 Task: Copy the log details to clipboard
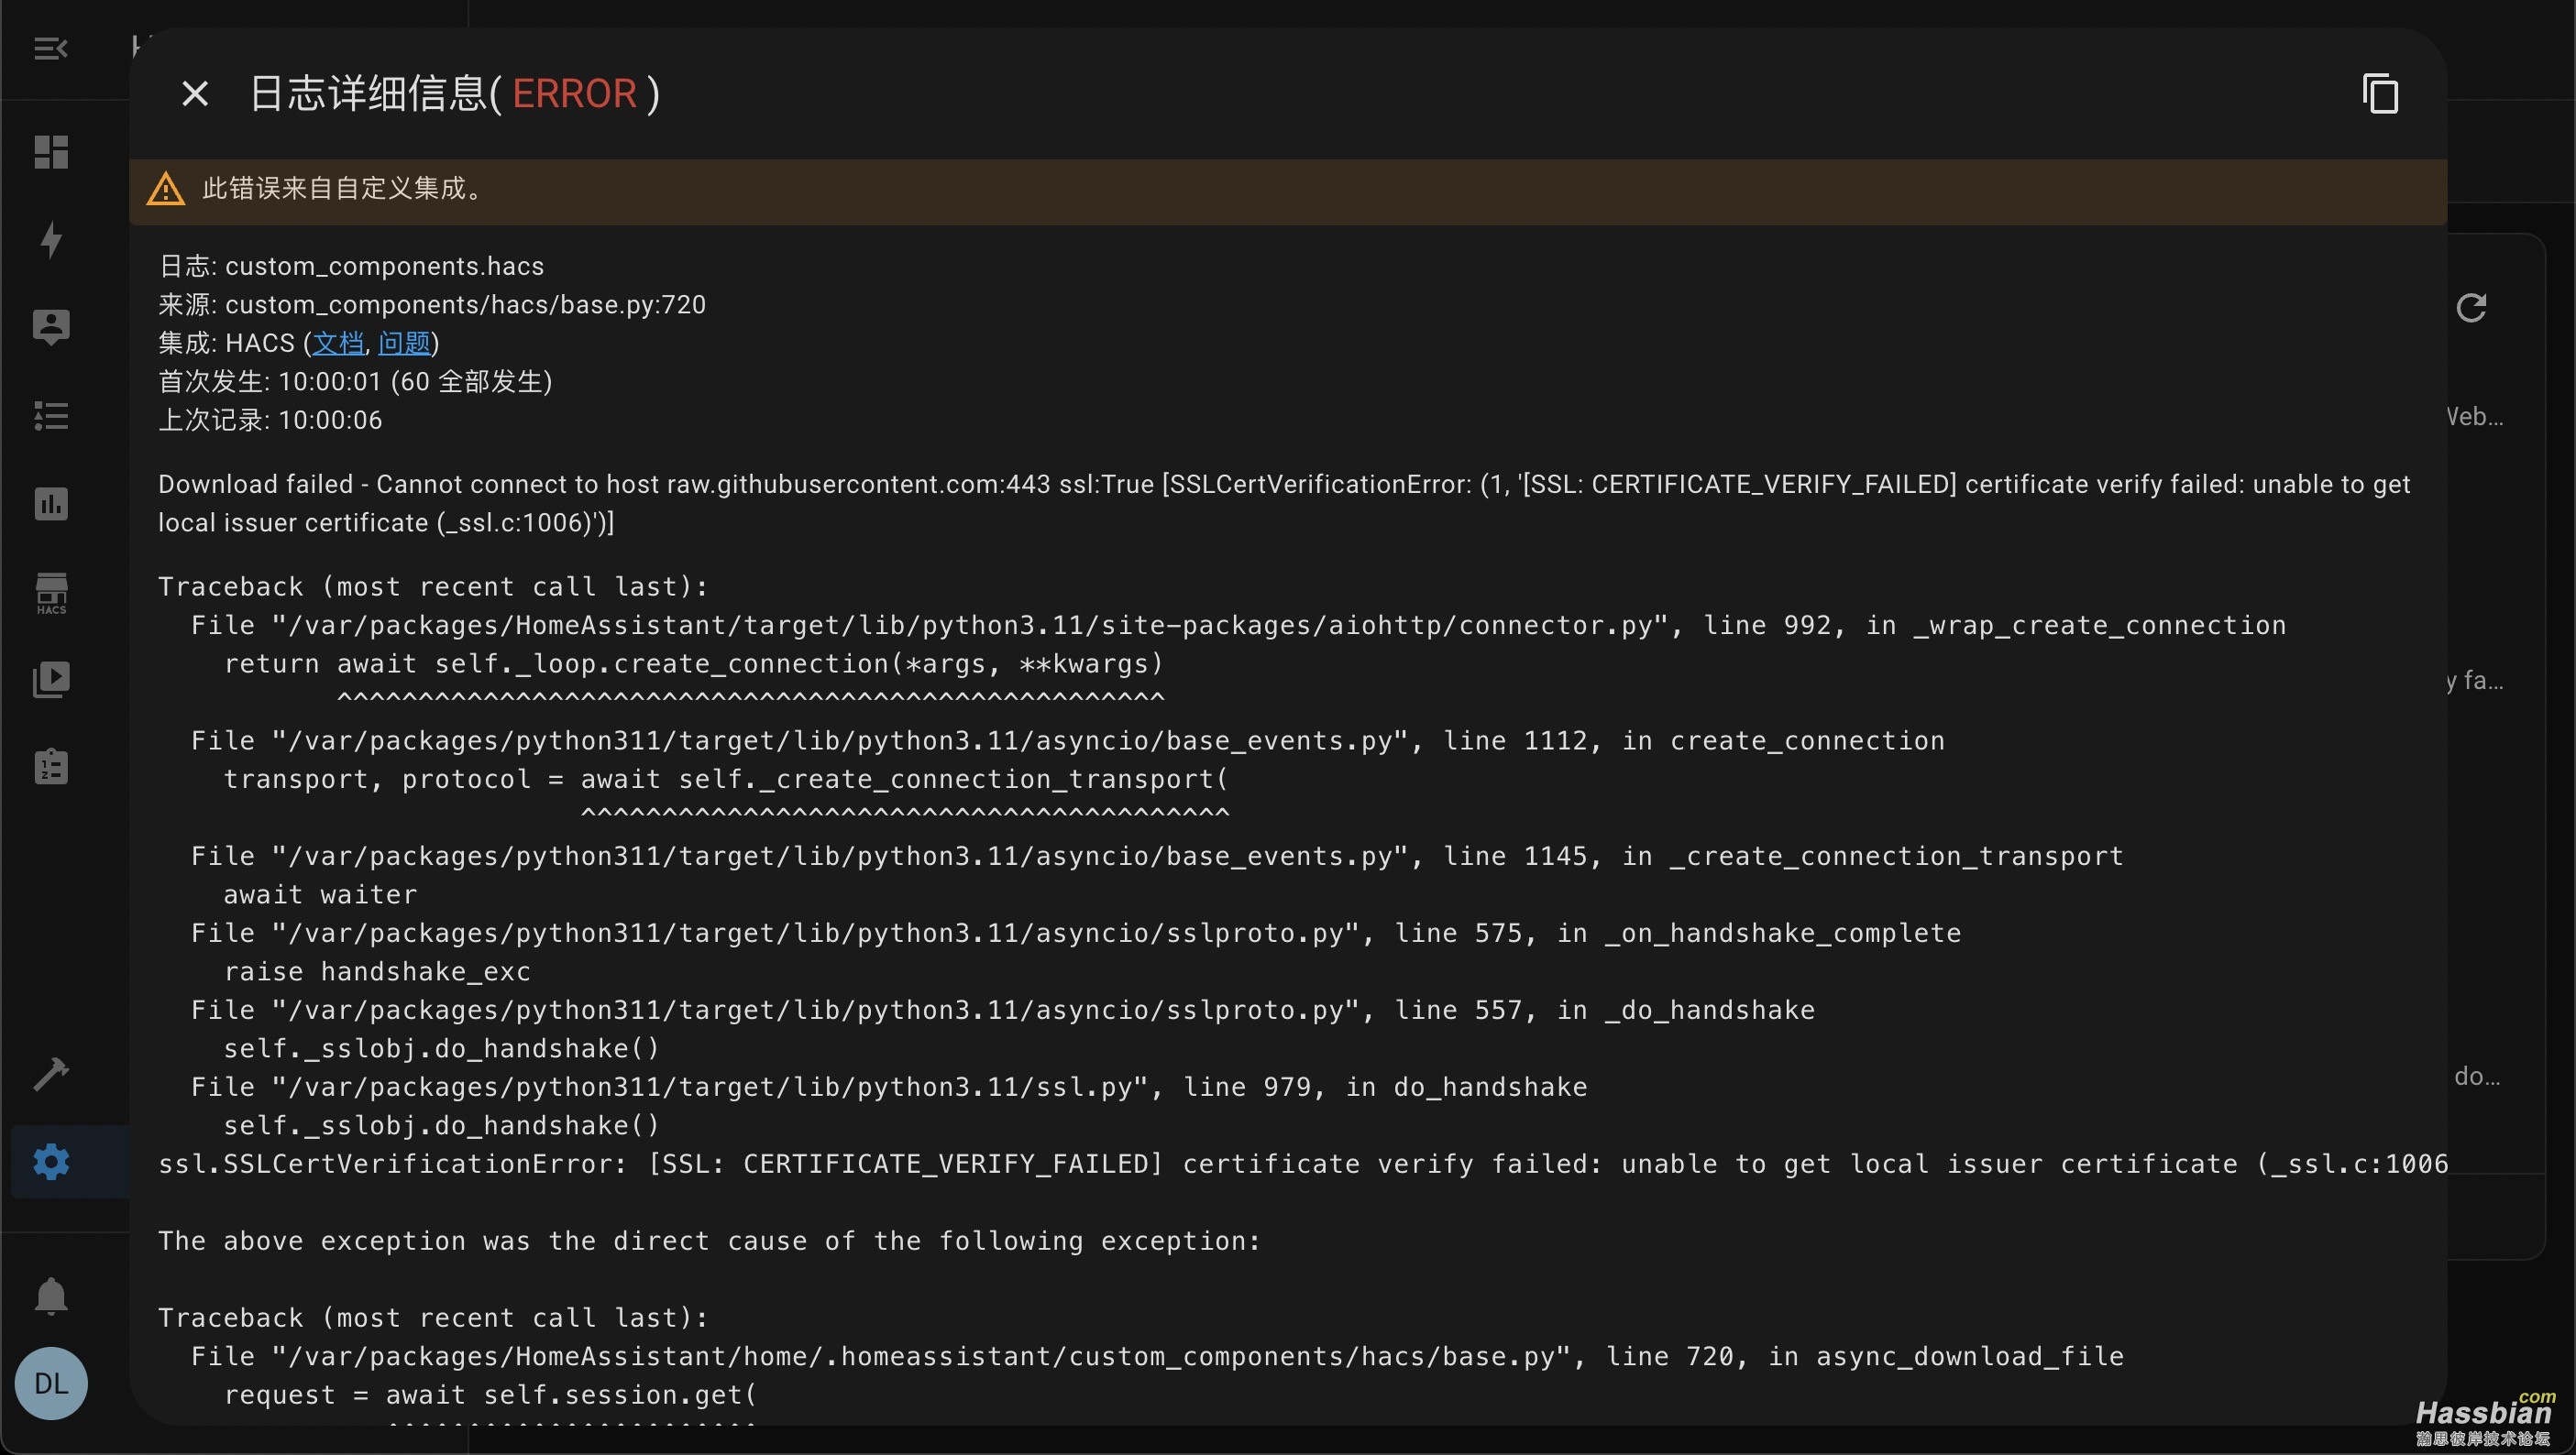coord(2380,94)
